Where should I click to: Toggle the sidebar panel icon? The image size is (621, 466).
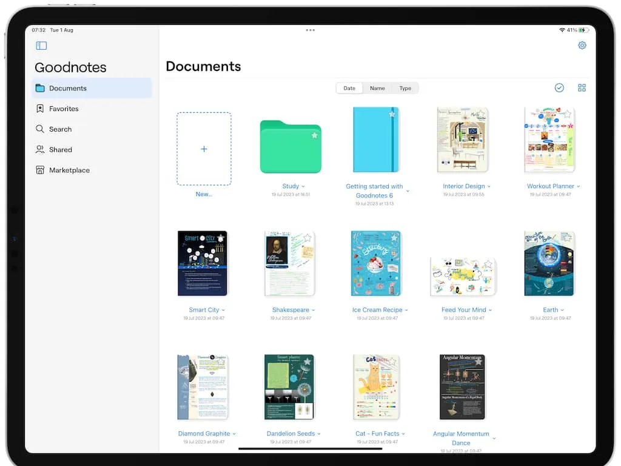click(41, 46)
